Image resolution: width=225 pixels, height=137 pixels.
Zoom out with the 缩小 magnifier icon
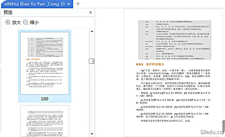[x=26, y=22]
